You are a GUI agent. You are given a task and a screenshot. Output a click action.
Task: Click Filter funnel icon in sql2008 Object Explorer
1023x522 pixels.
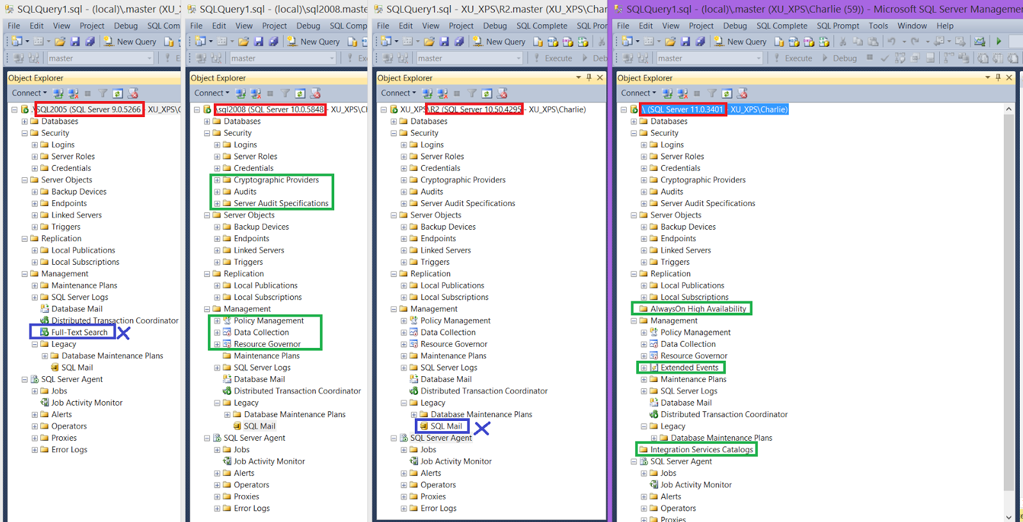285,93
